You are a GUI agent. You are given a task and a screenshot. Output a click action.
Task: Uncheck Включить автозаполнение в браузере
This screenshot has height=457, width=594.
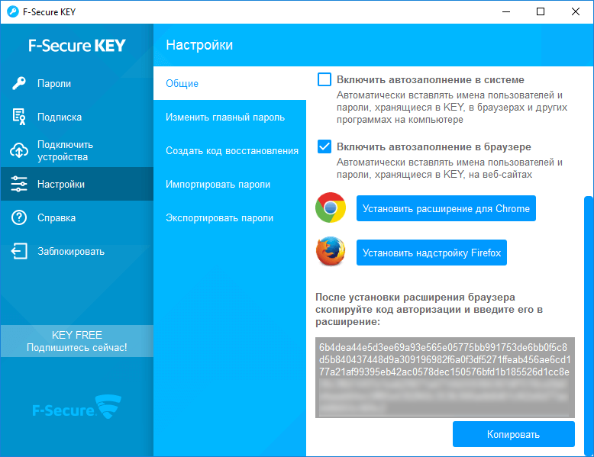tap(324, 146)
